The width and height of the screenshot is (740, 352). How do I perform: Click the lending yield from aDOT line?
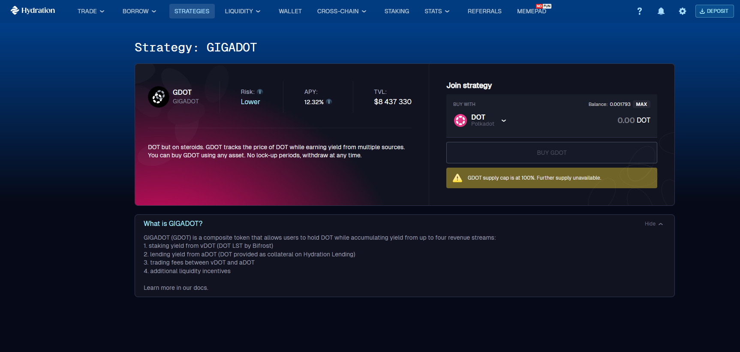pyautogui.click(x=250, y=254)
